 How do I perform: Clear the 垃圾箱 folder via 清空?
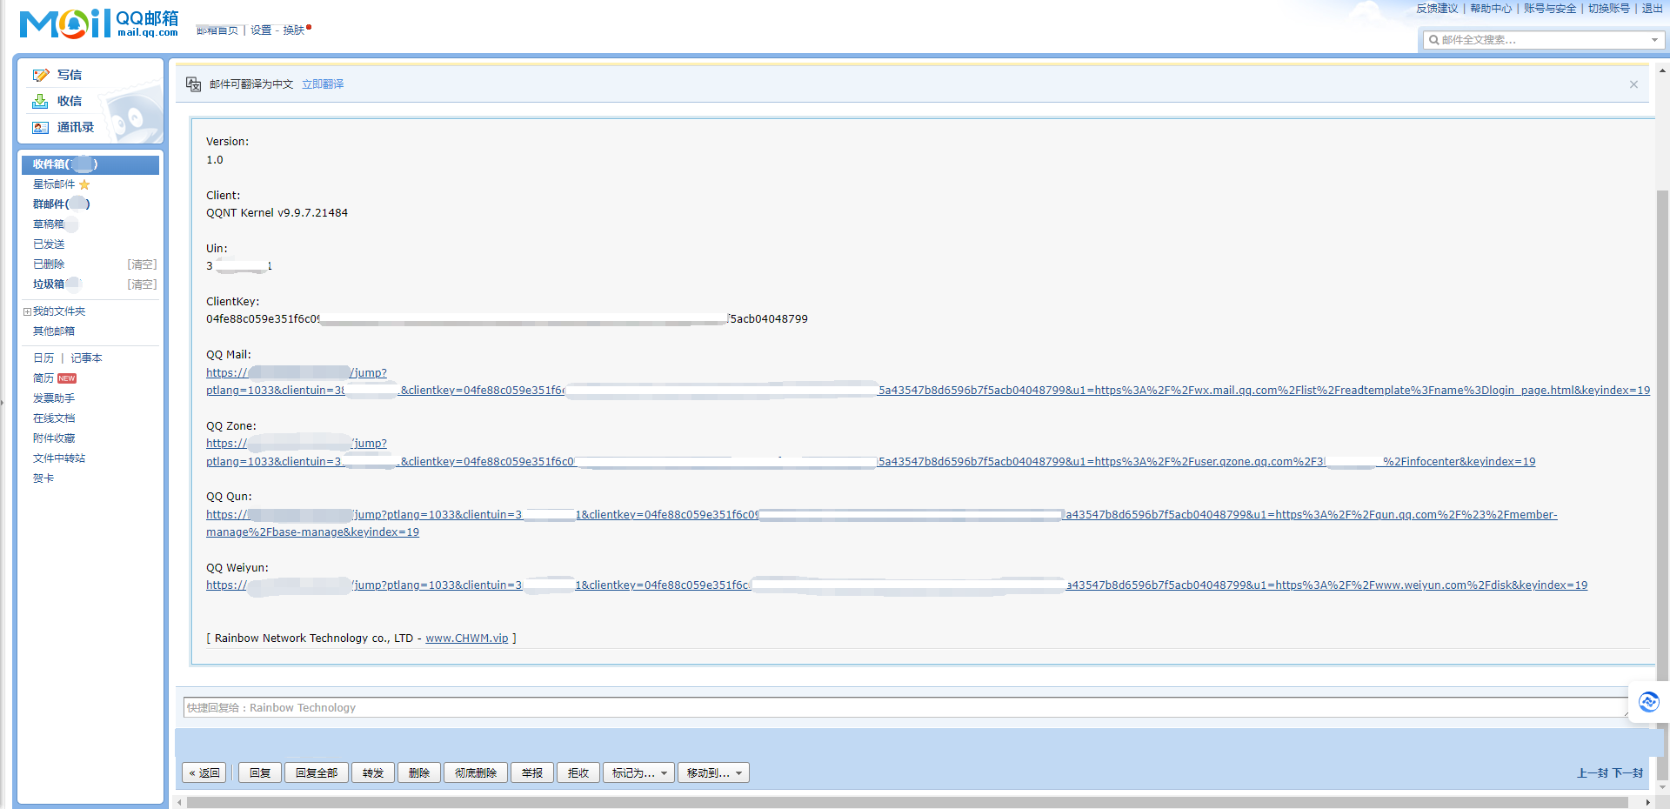(142, 284)
